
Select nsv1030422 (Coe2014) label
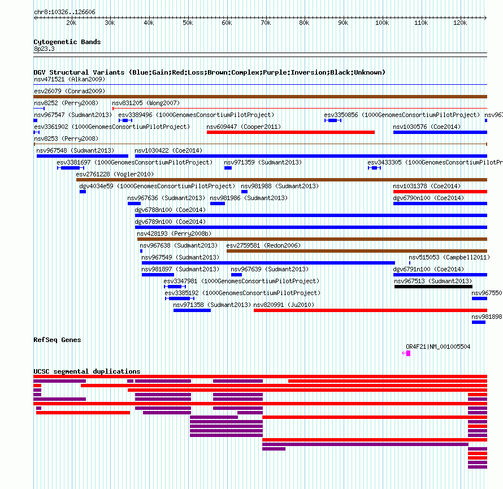168,150
